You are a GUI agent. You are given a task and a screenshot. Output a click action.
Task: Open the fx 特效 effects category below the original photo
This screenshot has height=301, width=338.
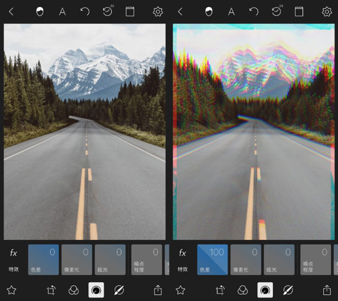point(14,259)
